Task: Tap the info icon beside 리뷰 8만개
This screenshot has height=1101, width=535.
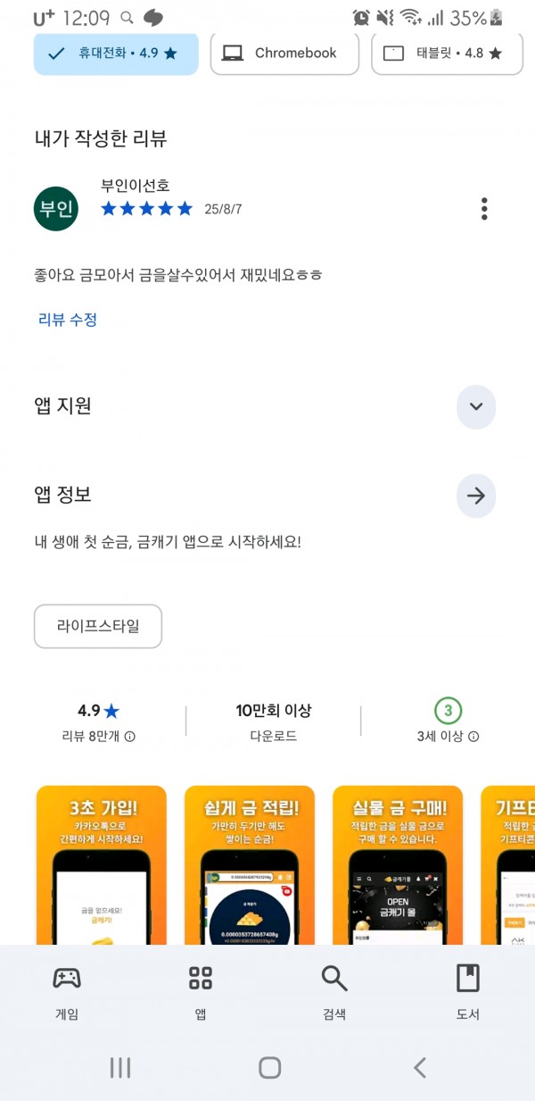Action: (x=130, y=737)
